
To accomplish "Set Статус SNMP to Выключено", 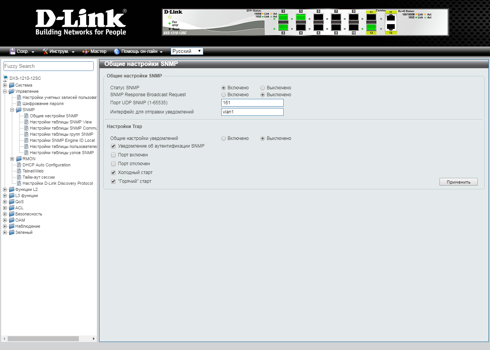I will point(263,88).
